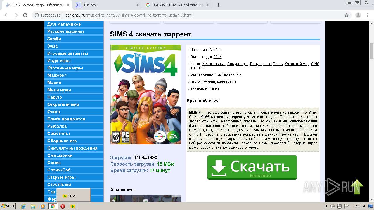The width and height of the screenshot is (374, 210).
Task: Open the Chrome three-dot menu
Action: [x=368, y=15]
